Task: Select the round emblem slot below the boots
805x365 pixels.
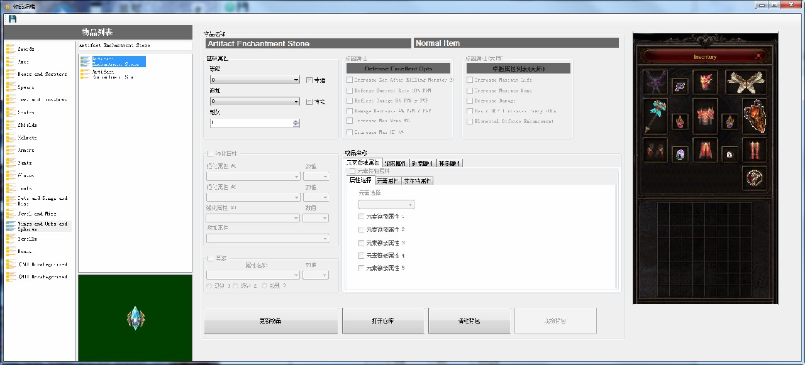Action: [x=755, y=178]
